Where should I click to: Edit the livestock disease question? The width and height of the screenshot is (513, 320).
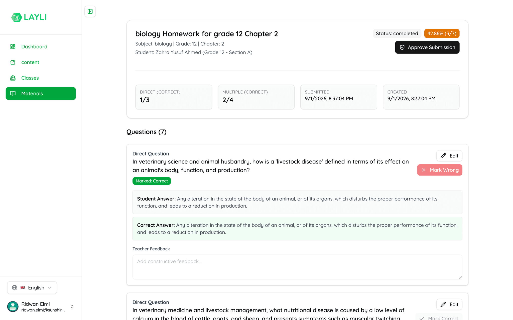click(449, 156)
